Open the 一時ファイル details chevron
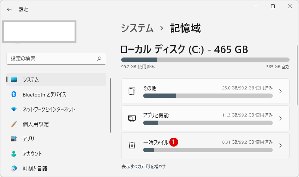This screenshot has width=299, height=177. (280, 145)
